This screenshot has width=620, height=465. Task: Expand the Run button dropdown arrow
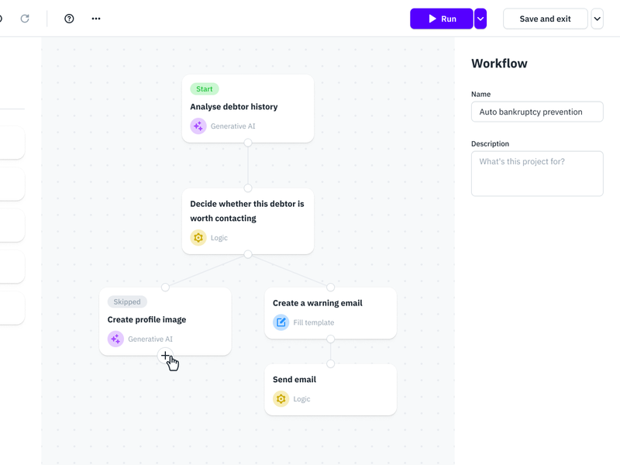tap(480, 19)
